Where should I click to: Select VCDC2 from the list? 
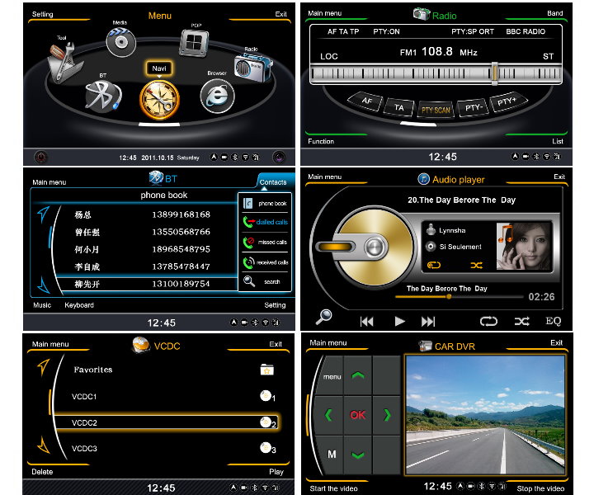tap(165, 422)
